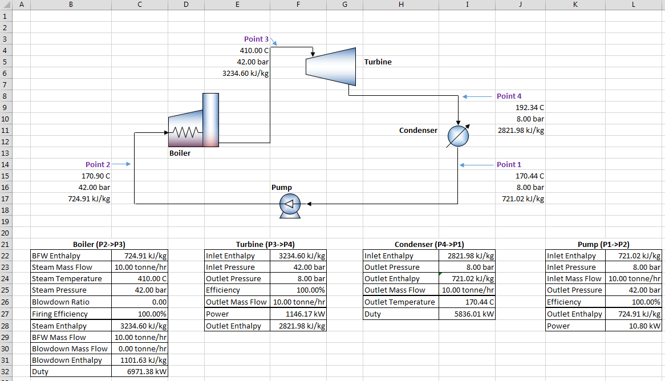Viewport: 665px width, 381px height.
Task: Select the Turbine text label
Action: tap(378, 62)
